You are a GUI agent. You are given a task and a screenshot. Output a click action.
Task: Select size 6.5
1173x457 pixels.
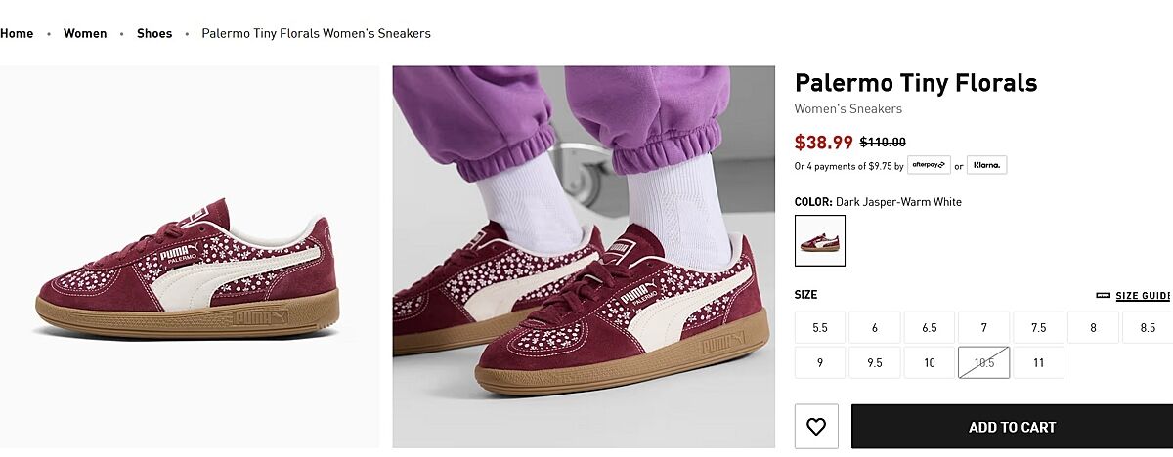(930, 328)
